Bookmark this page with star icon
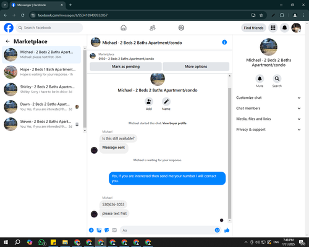Viewport: 309px width, 247px height. tap(261, 15)
